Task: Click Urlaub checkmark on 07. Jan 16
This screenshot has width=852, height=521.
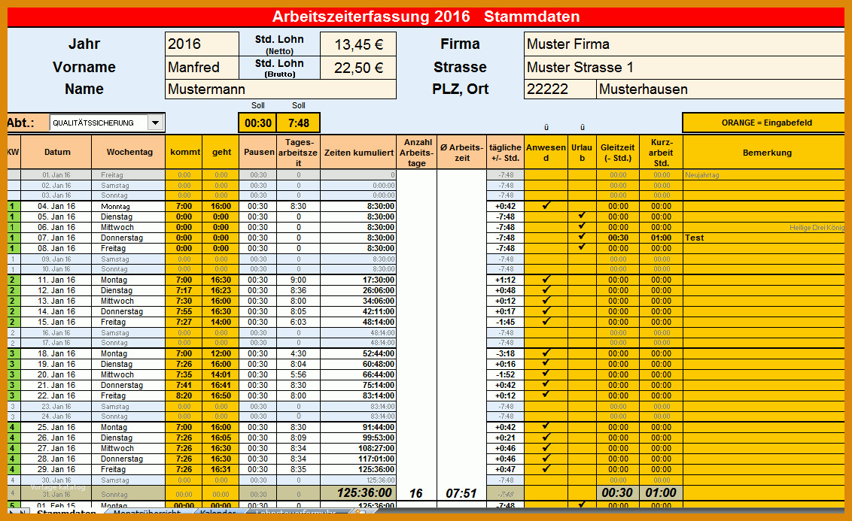Action: click(x=581, y=238)
